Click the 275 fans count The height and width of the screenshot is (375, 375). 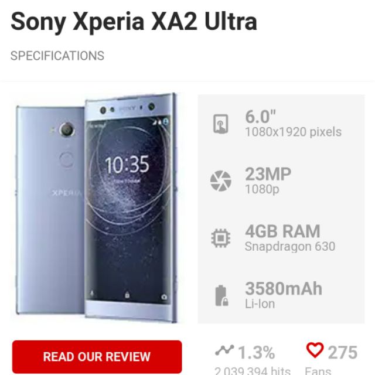point(342,353)
